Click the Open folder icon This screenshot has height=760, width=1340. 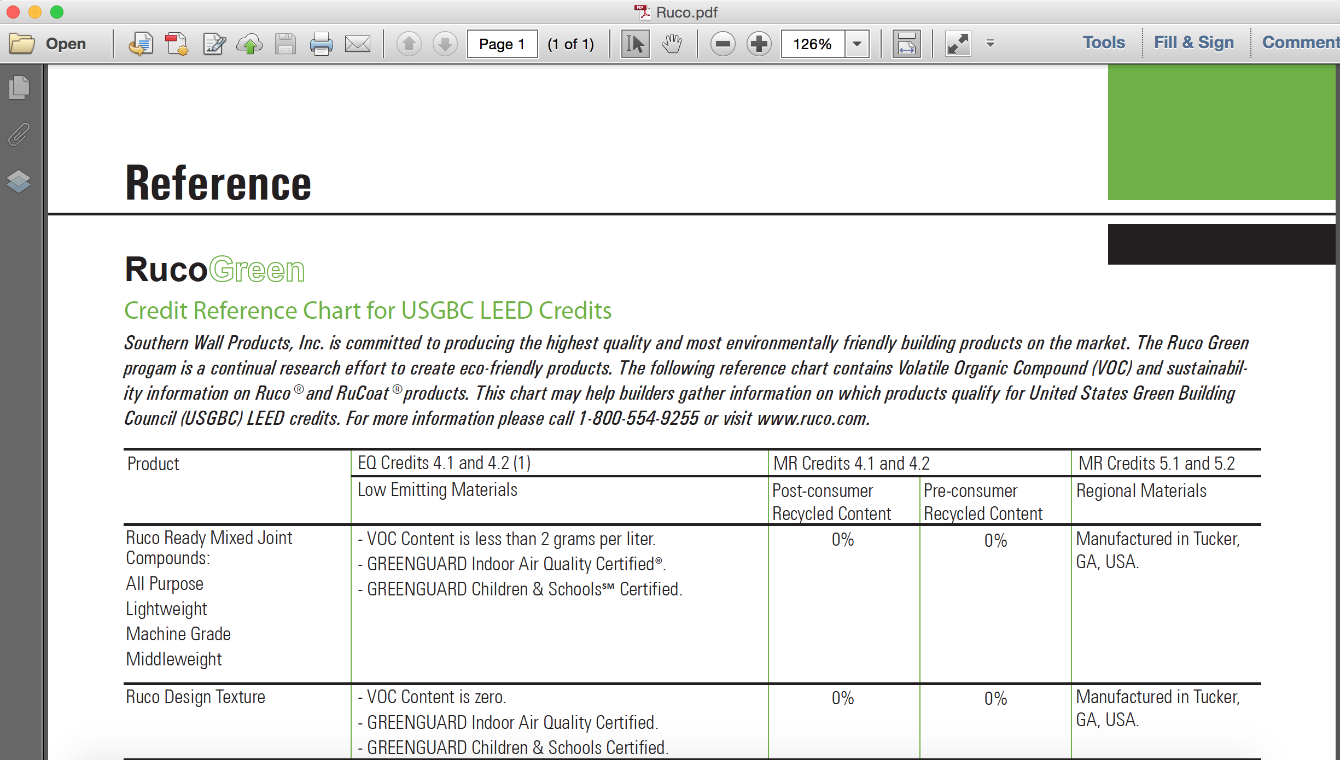[22, 43]
